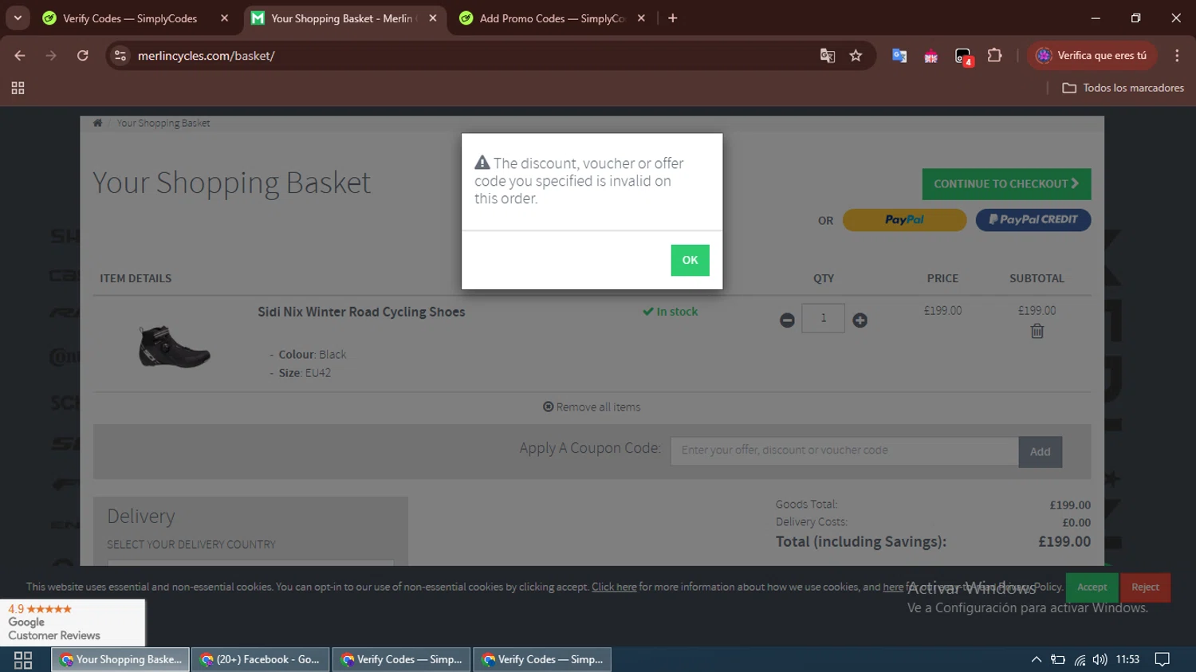The width and height of the screenshot is (1196, 672).
Task: Go to home via breadcrumb house icon
Action: (97, 123)
